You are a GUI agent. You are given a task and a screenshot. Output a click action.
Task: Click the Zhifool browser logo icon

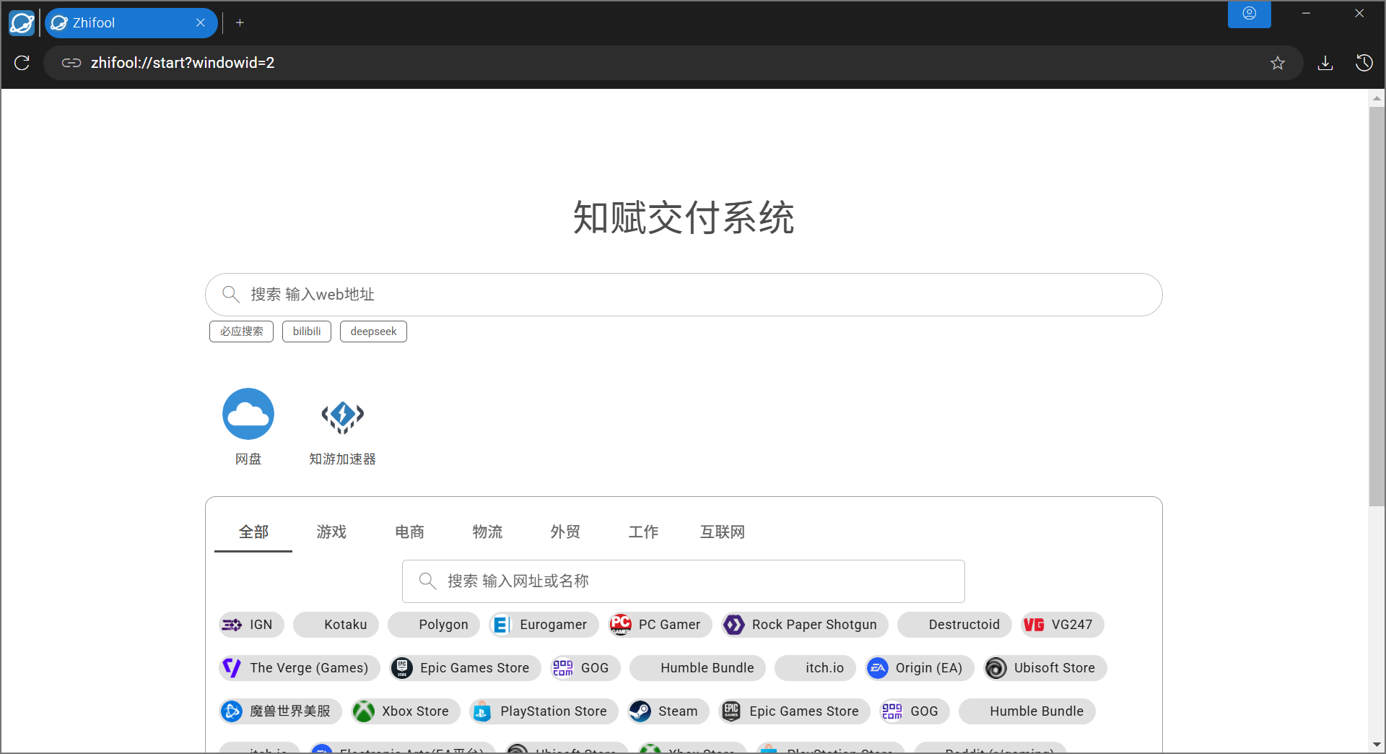click(x=22, y=23)
